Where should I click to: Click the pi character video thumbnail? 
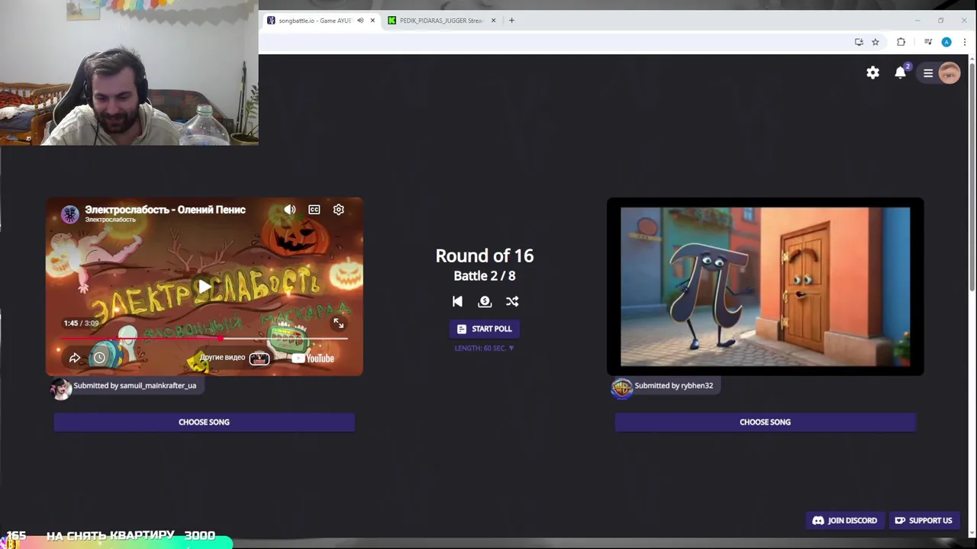(765, 287)
